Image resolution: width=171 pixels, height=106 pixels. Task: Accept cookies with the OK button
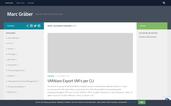pyautogui.click(x=142, y=102)
